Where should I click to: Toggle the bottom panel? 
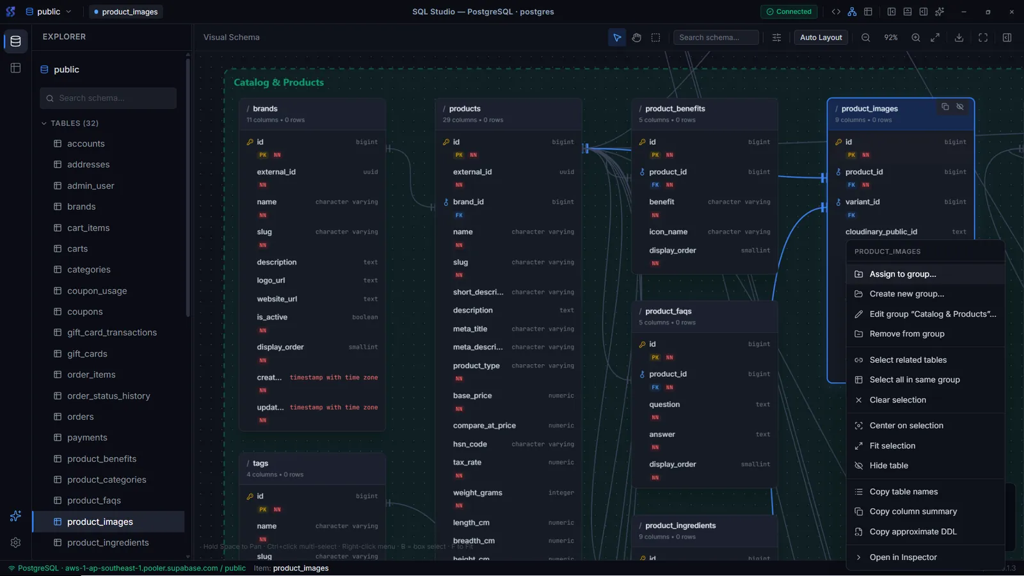908,12
